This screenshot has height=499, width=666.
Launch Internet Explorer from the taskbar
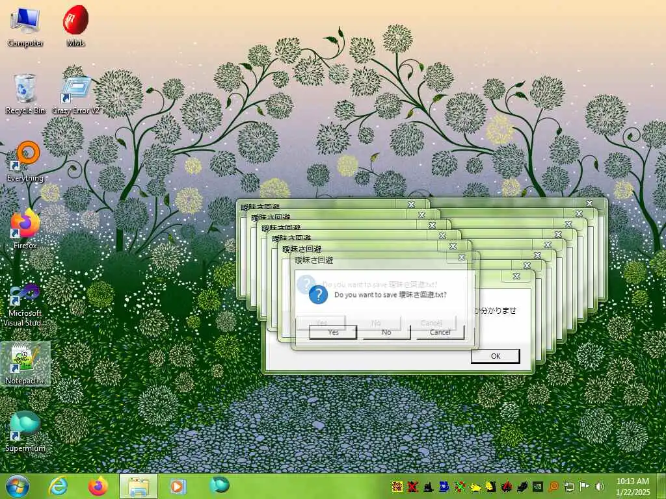tap(58, 486)
